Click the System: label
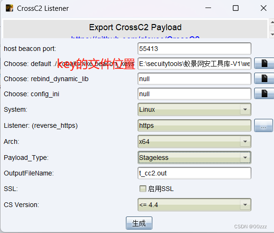 click(x=16, y=109)
